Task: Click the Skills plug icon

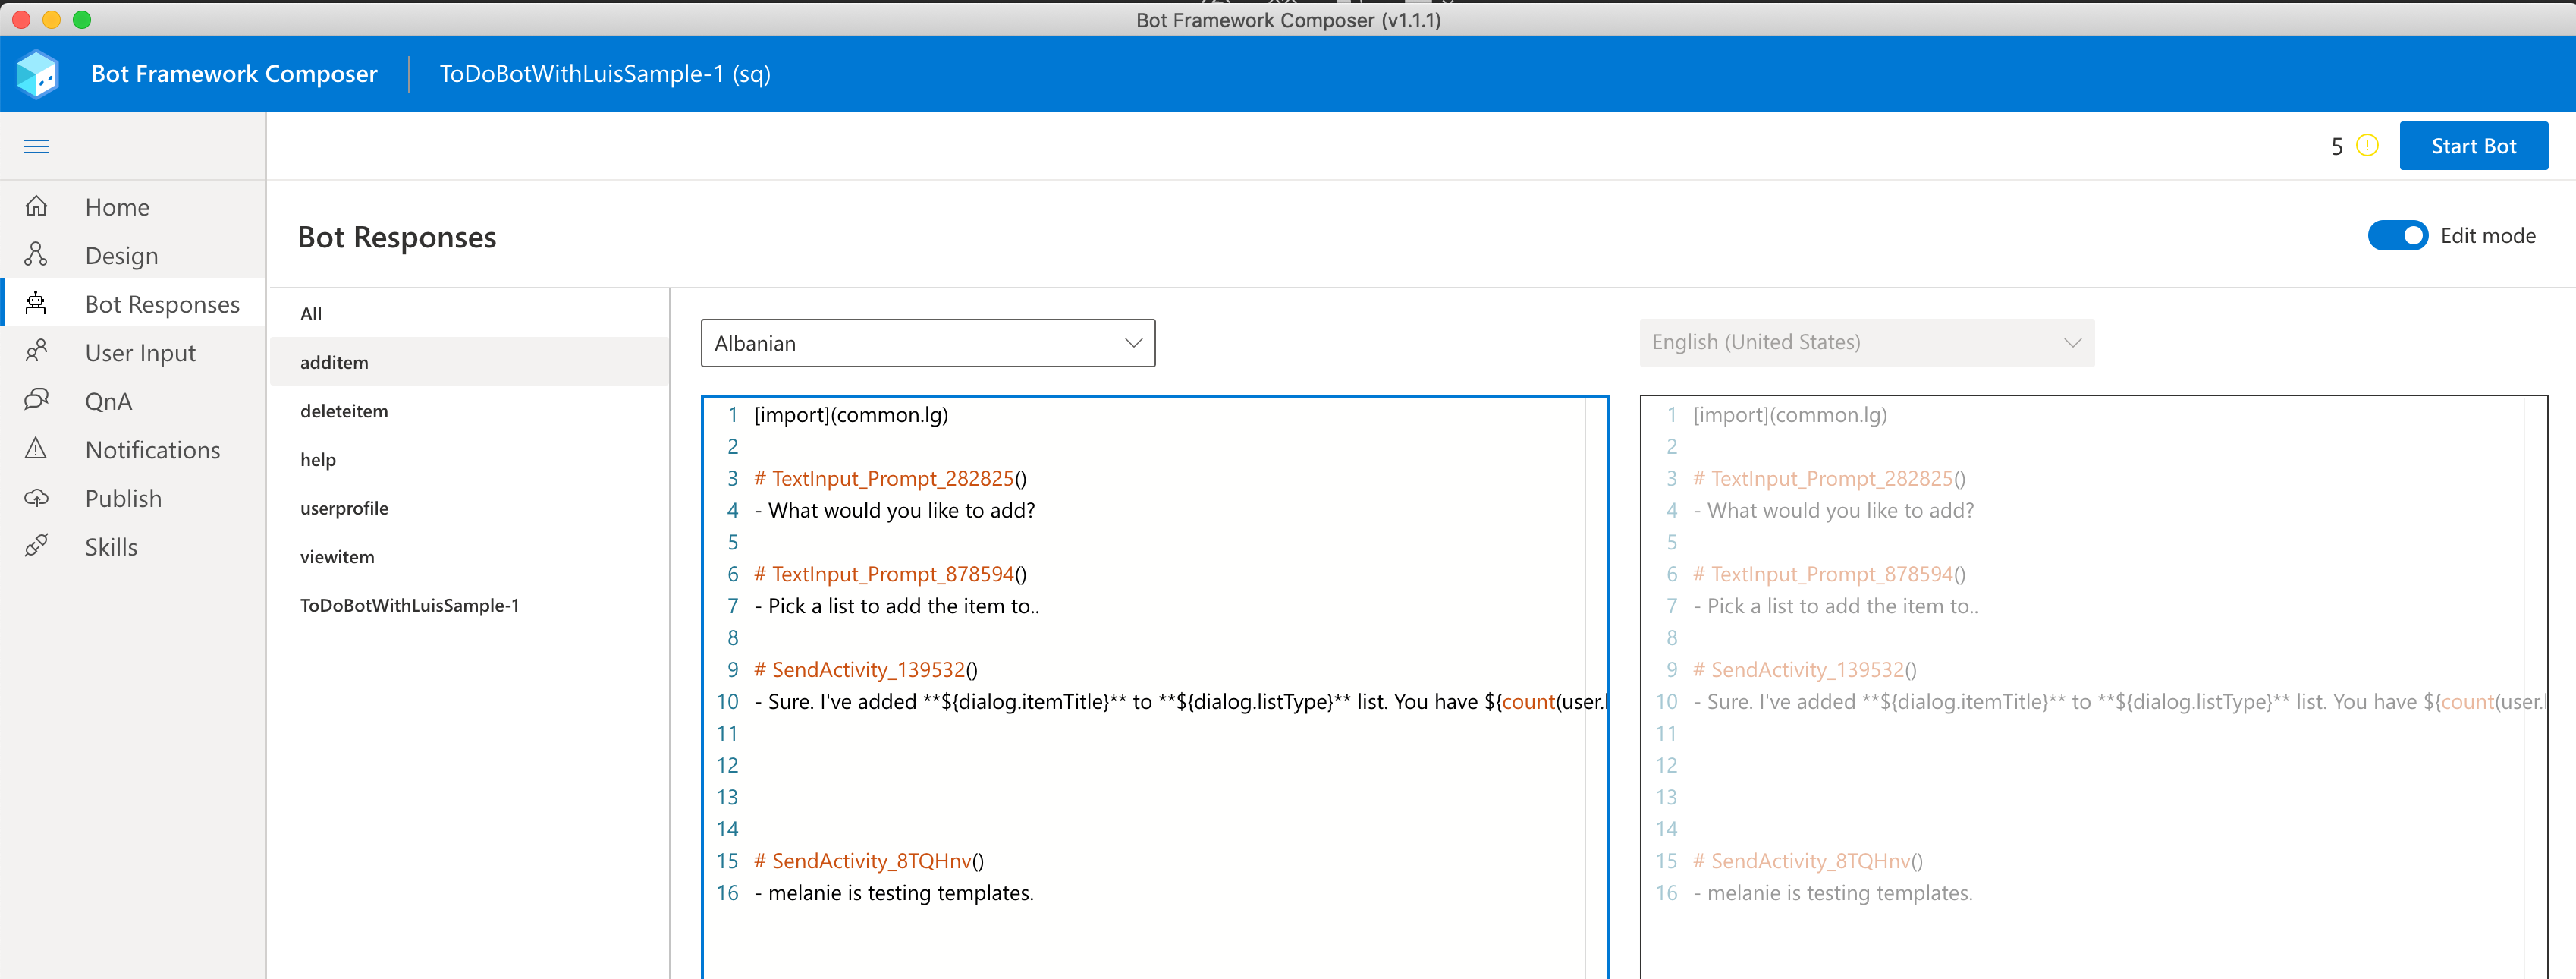Action: coord(36,546)
